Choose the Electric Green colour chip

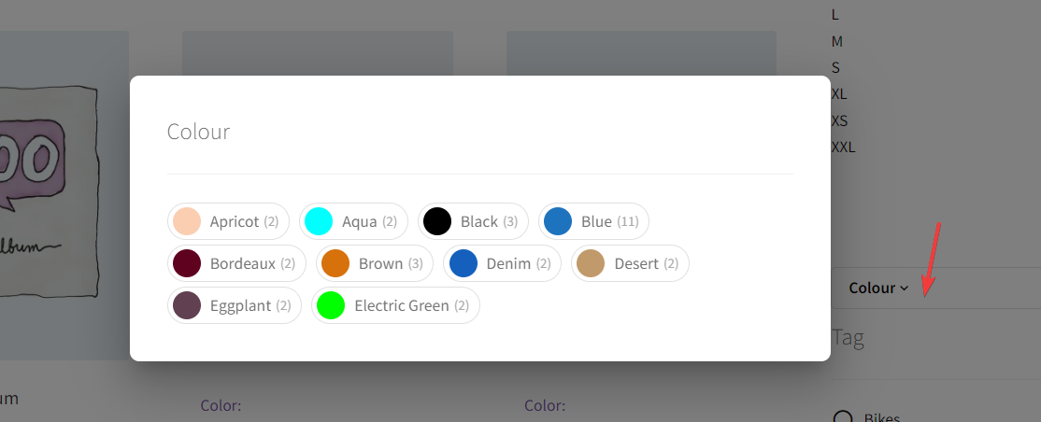click(x=395, y=306)
